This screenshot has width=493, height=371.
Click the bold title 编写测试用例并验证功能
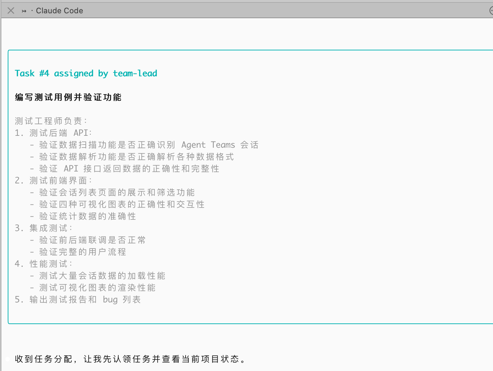pos(68,97)
